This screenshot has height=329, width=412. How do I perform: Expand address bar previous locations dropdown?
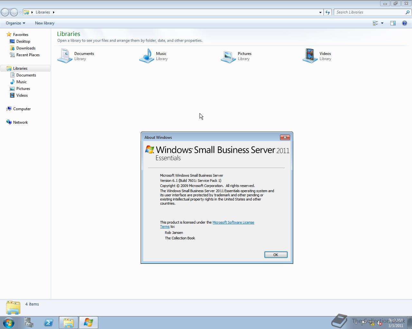click(x=320, y=12)
